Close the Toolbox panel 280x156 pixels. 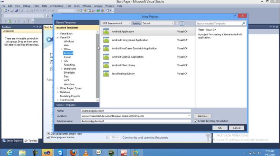[x=40, y=27]
